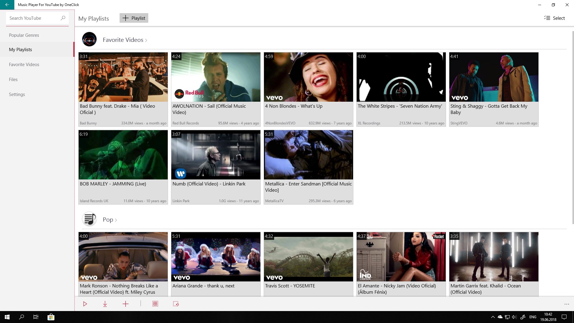Show hidden tray icons chevron
This screenshot has height=323, width=574.
493,317
